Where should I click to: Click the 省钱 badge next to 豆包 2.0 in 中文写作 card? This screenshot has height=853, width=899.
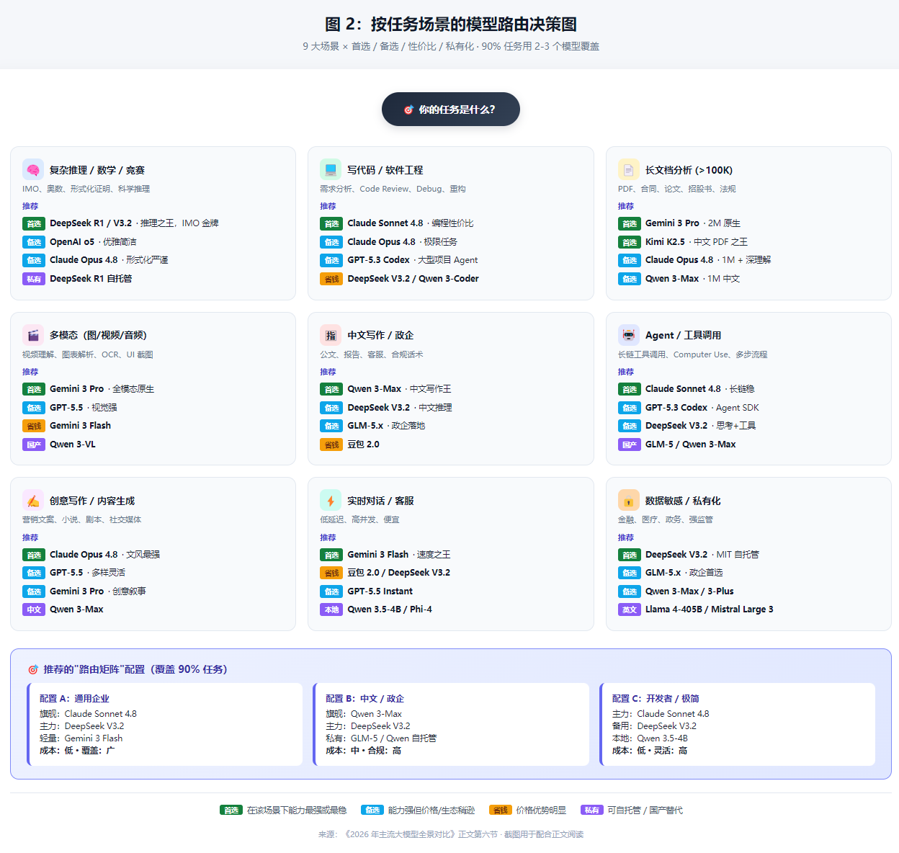(x=331, y=445)
